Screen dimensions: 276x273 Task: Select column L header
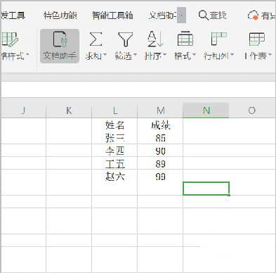[114, 110]
